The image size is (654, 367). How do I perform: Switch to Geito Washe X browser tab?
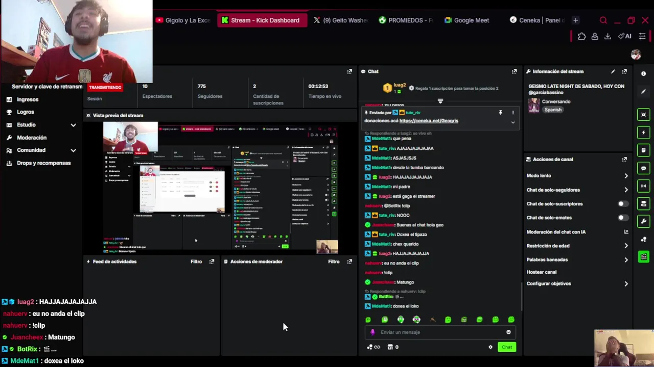[x=341, y=20]
